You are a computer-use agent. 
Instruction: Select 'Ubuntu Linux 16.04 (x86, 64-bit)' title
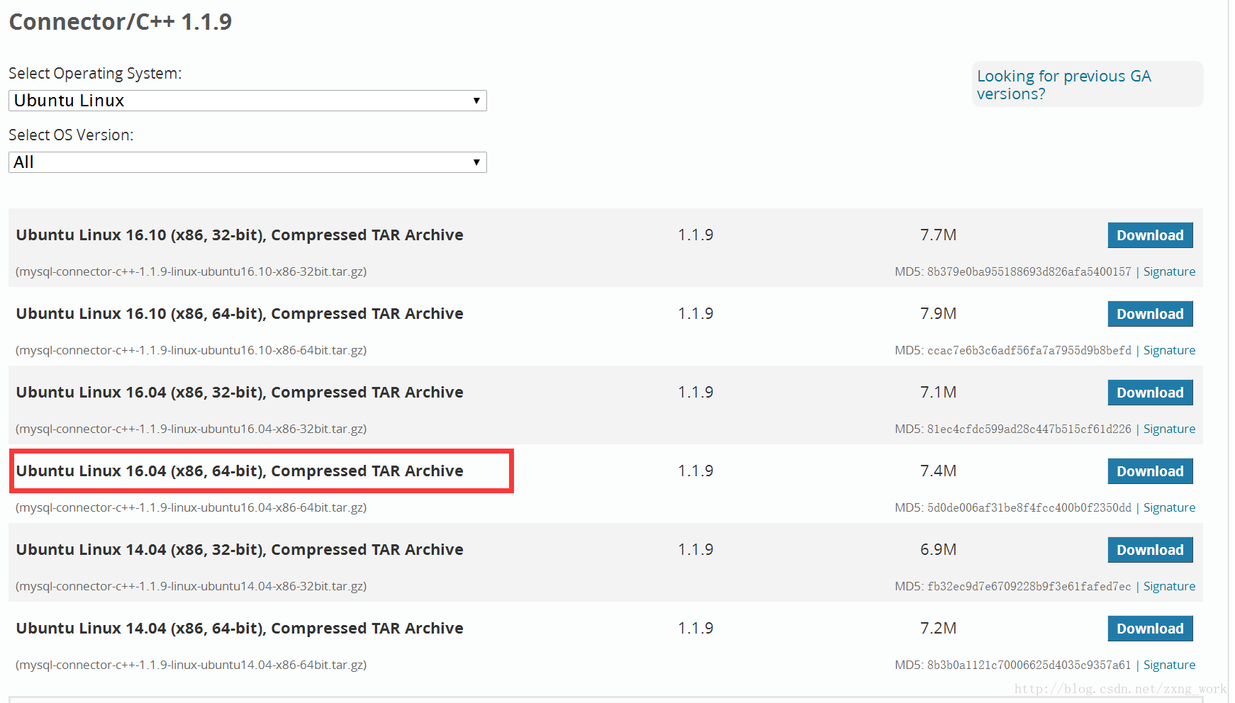coord(240,471)
